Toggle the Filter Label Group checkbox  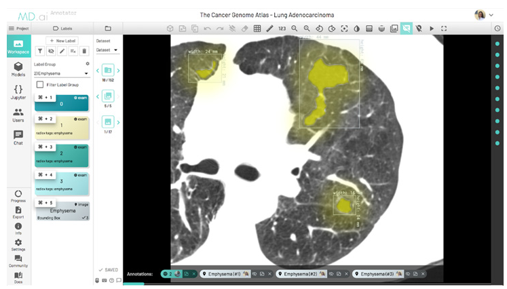[40, 85]
